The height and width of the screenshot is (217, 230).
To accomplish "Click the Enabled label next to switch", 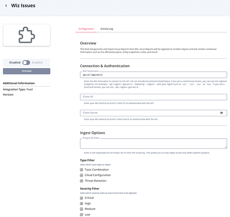I will [x=37, y=62].
